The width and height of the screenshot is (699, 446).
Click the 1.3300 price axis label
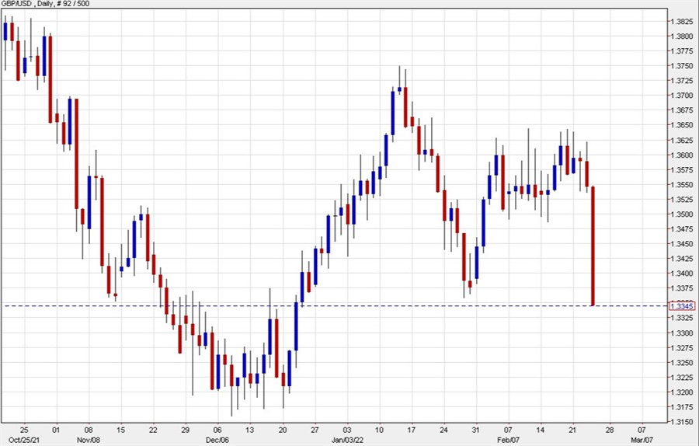tap(682, 333)
